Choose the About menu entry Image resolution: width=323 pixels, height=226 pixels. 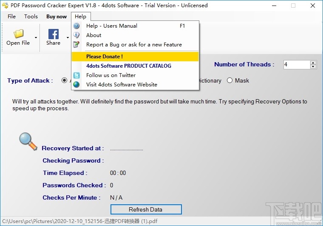click(x=135, y=35)
